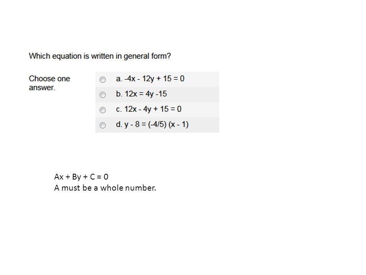This screenshot has width=366, height=275.
Task: Click the words general form? in question
Action: click(147, 57)
